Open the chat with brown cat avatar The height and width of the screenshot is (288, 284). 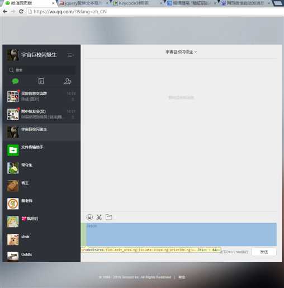click(x=41, y=186)
